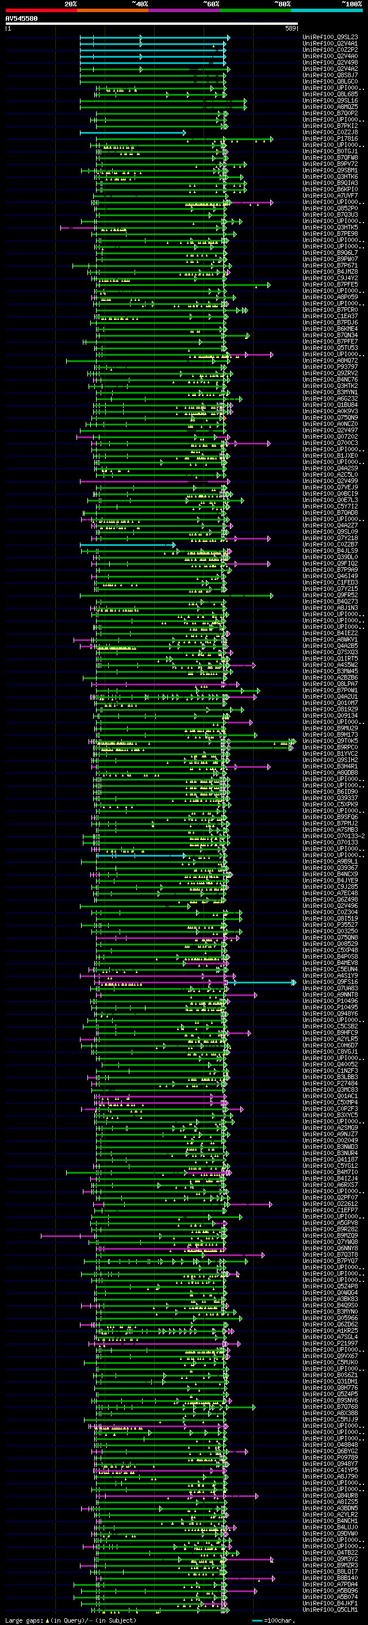Viewport: 368px width, 1625px height.
Task: Select hit label UniRef100_B7PKI2
Action: pyautogui.click(x=330, y=126)
